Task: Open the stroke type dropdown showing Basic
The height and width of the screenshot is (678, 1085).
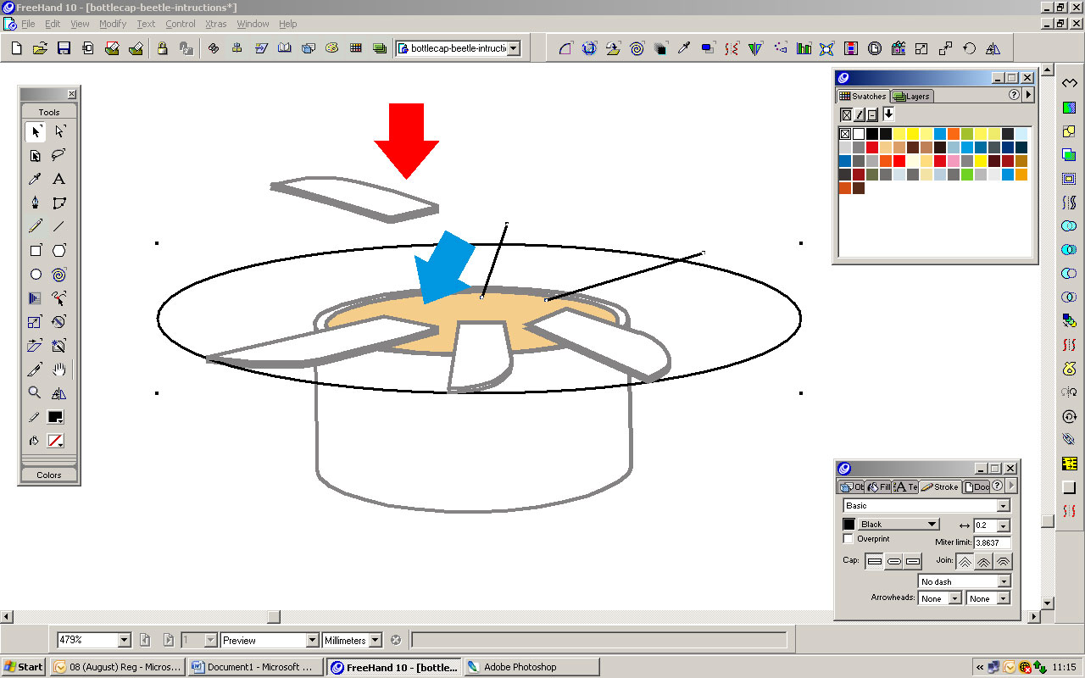Action: tap(1003, 505)
